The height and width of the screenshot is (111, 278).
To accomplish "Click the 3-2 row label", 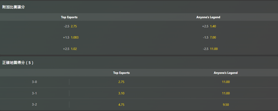I will 34,105.
